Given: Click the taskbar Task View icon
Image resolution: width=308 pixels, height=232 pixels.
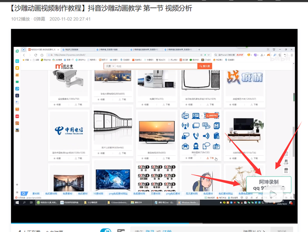Looking at the screenshot, I should [x=31, y=203].
